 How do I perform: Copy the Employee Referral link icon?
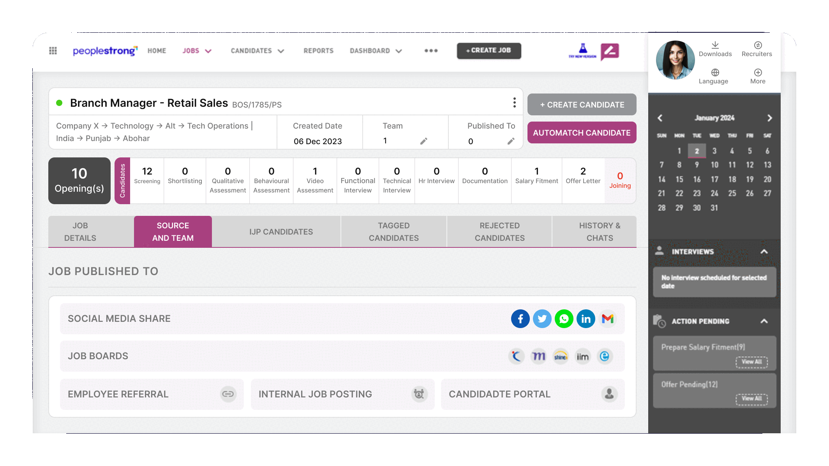pos(228,394)
